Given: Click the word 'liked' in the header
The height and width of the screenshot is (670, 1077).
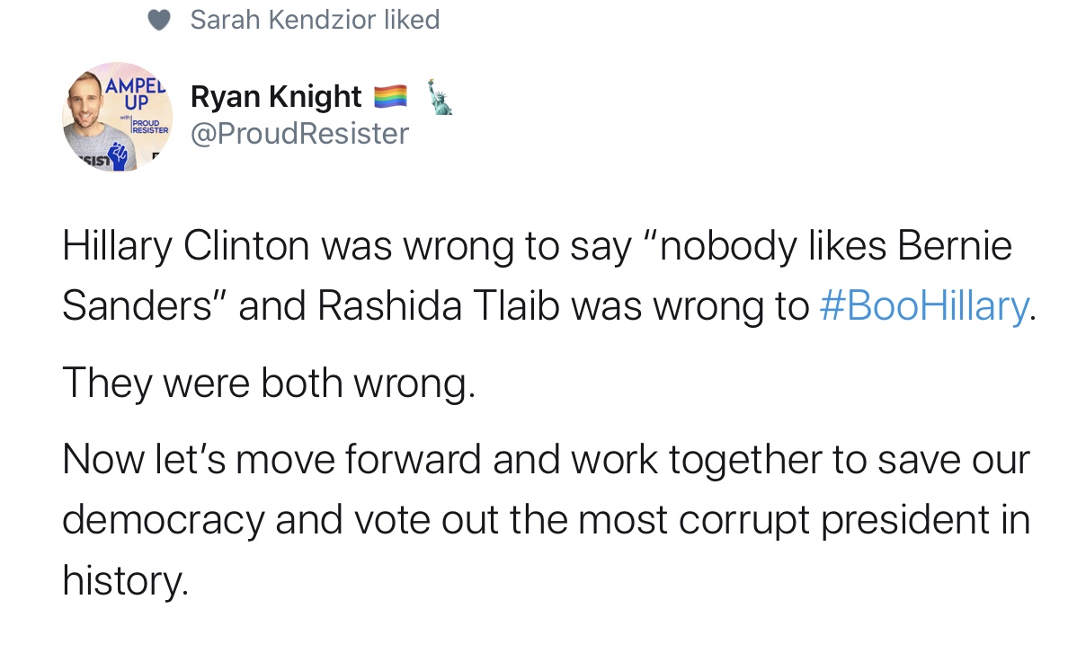Looking at the screenshot, I should coord(412,20).
